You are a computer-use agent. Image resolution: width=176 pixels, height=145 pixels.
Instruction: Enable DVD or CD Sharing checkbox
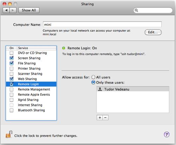point(12,53)
